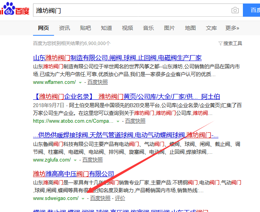Expand dropdown arrow next to www.wffamen.com
260x212 pixels.
[80, 82]
